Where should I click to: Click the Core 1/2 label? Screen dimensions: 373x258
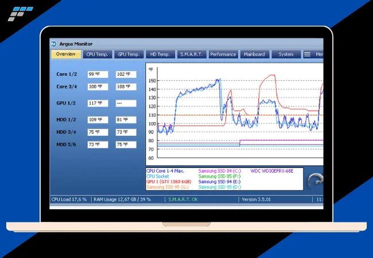[x=67, y=74]
